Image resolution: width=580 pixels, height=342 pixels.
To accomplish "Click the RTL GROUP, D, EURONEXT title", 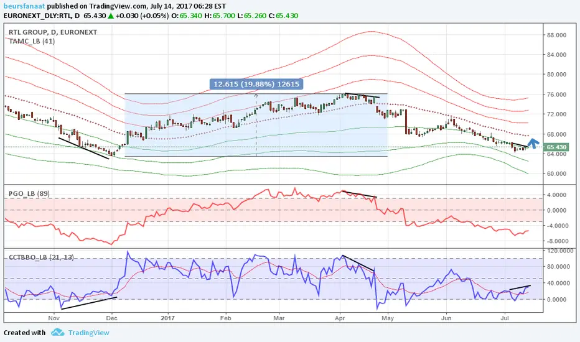I will 53,32.
